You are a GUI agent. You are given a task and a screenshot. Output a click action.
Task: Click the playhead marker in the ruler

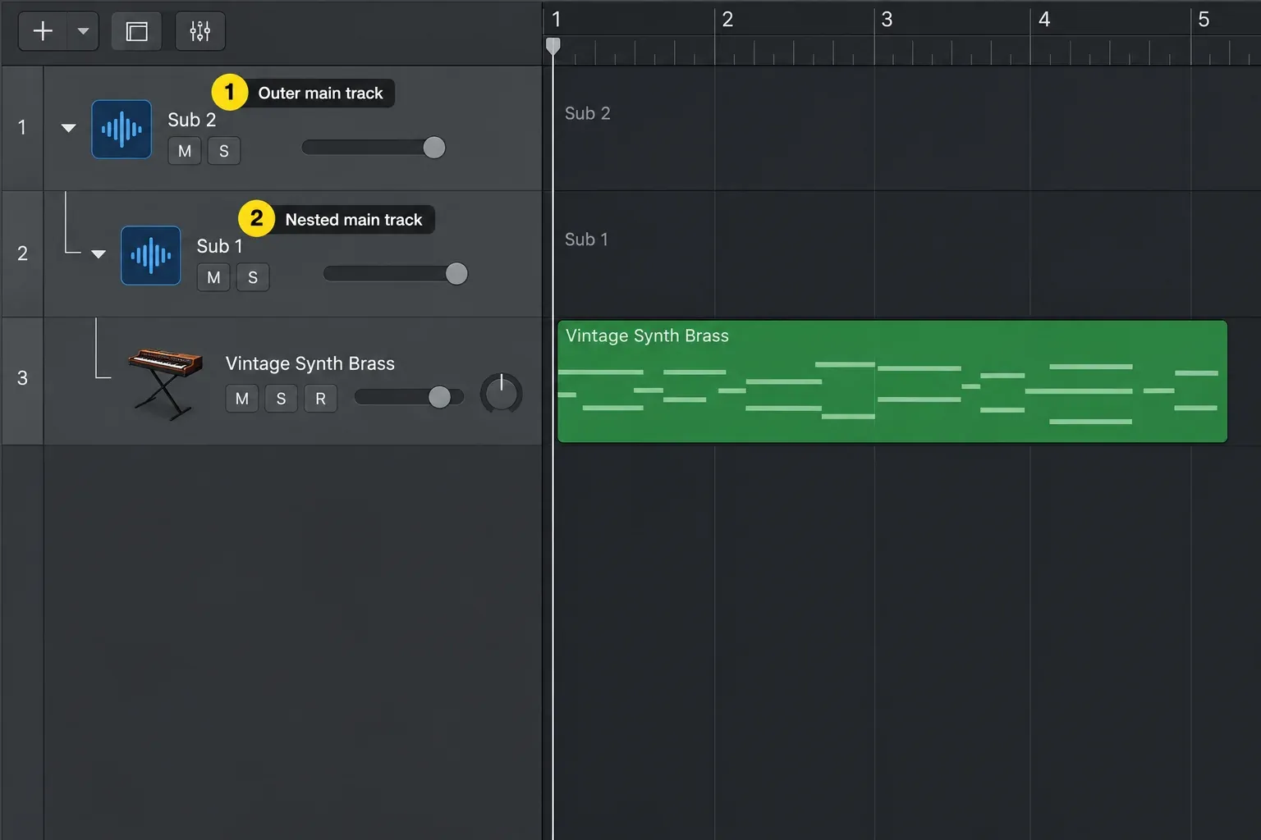(x=553, y=47)
